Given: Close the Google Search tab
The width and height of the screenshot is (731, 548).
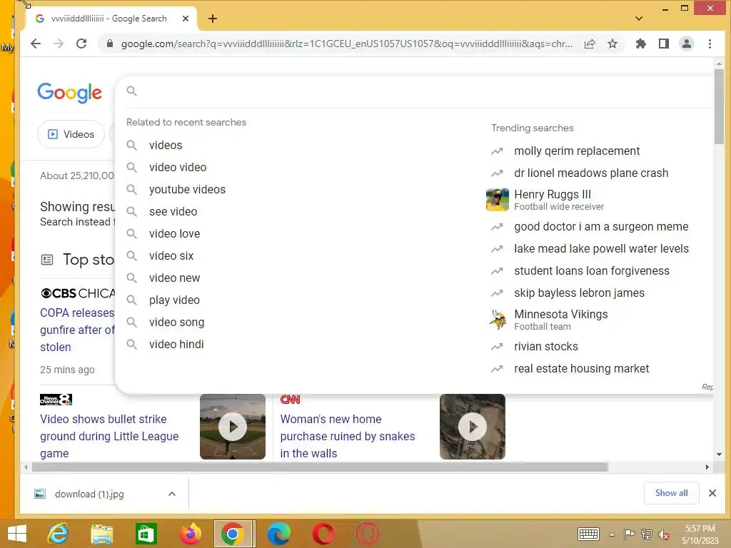Looking at the screenshot, I should [186, 19].
